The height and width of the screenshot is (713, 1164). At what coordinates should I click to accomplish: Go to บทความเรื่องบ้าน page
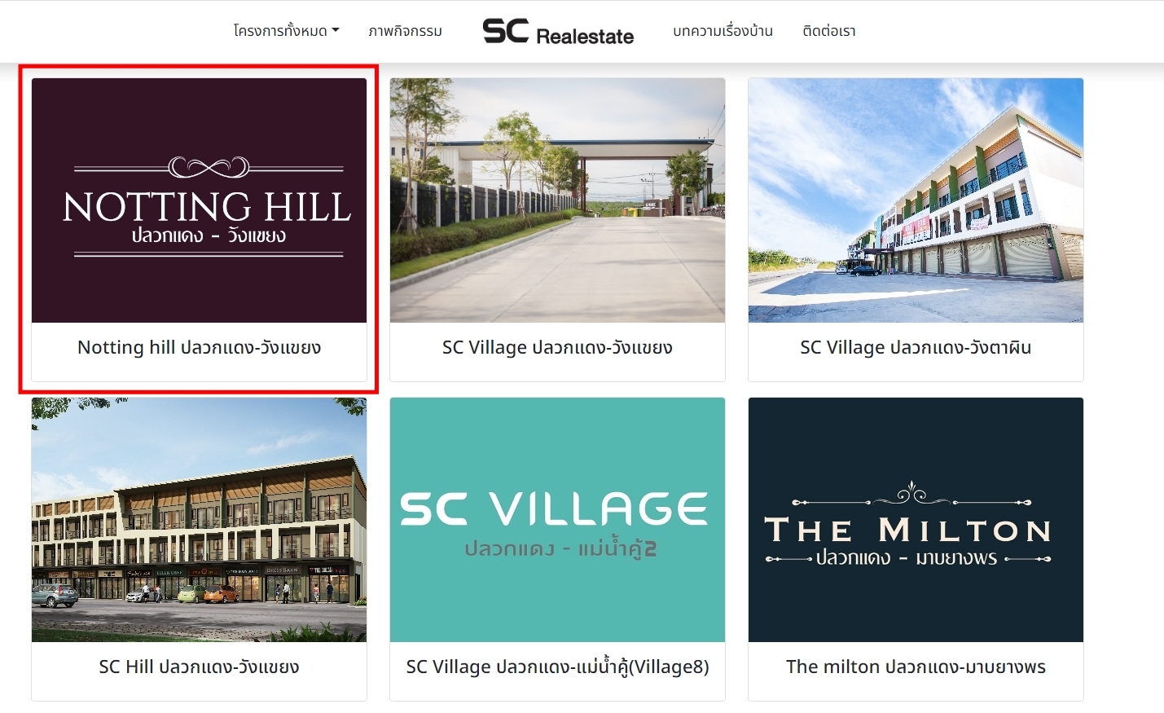click(x=723, y=31)
